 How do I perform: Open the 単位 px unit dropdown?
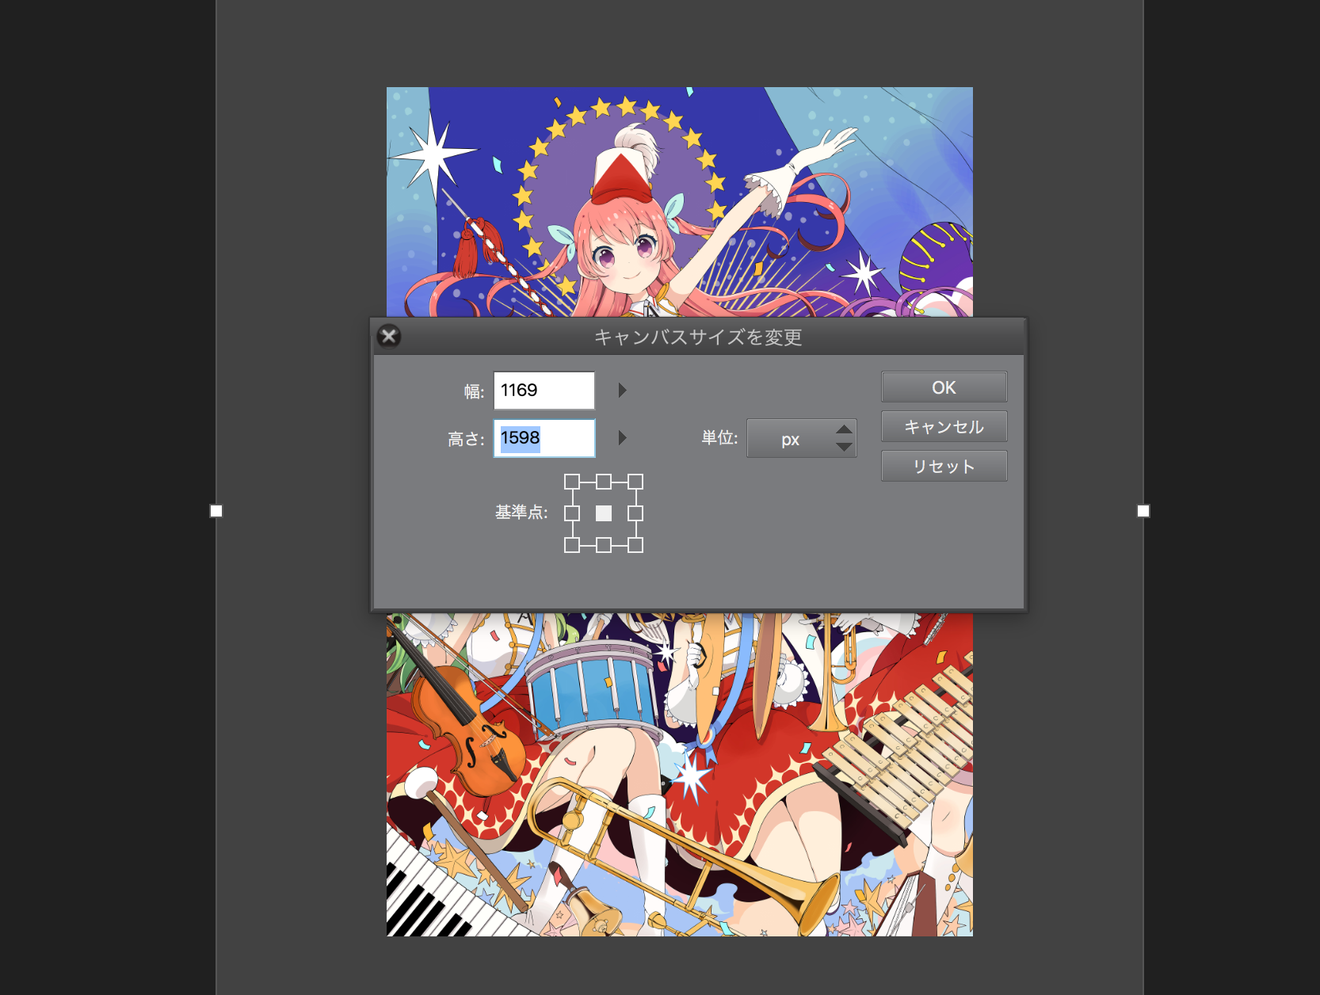[802, 439]
